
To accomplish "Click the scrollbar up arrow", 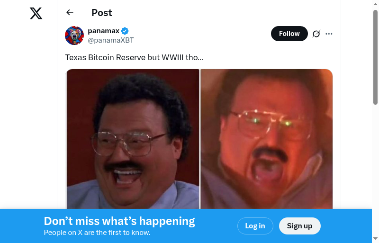I will [x=375, y=4].
